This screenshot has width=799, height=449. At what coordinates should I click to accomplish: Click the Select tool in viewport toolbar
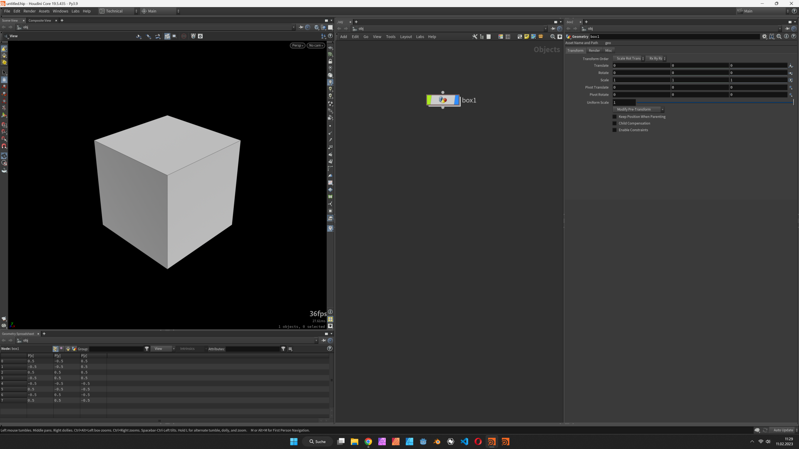tap(4, 73)
